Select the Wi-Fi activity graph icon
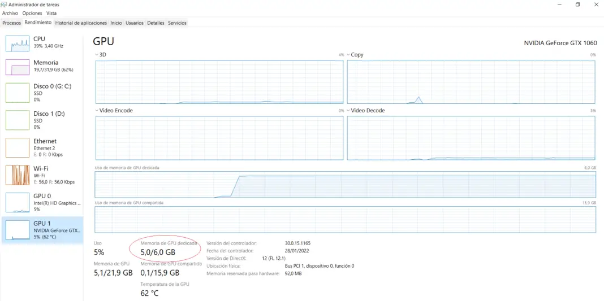This screenshot has width=604, height=301. (x=17, y=175)
